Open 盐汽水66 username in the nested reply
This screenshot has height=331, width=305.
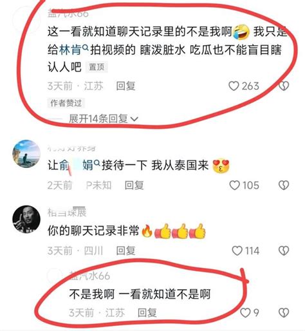90,276
